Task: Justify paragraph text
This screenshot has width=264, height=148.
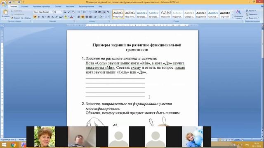Action: tap(90, 17)
